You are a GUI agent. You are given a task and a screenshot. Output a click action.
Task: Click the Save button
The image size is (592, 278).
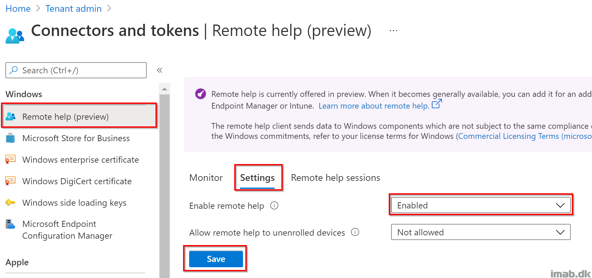pos(216,259)
